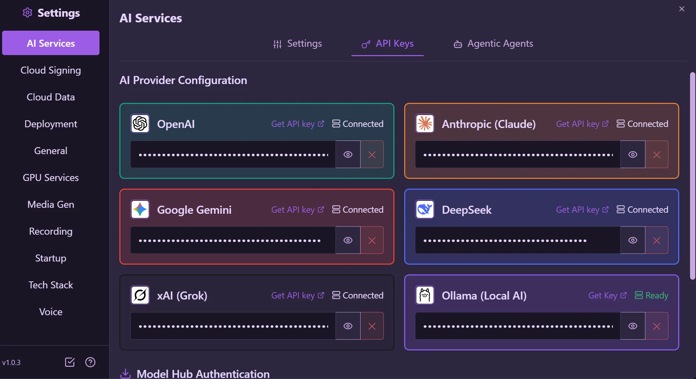Reveal the OpenAI API key with the eye
Image resolution: width=696 pixels, height=379 pixels.
(x=348, y=154)
